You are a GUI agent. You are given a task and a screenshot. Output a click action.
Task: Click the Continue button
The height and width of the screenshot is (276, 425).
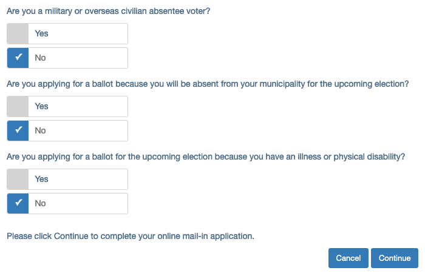click(395, 258)
